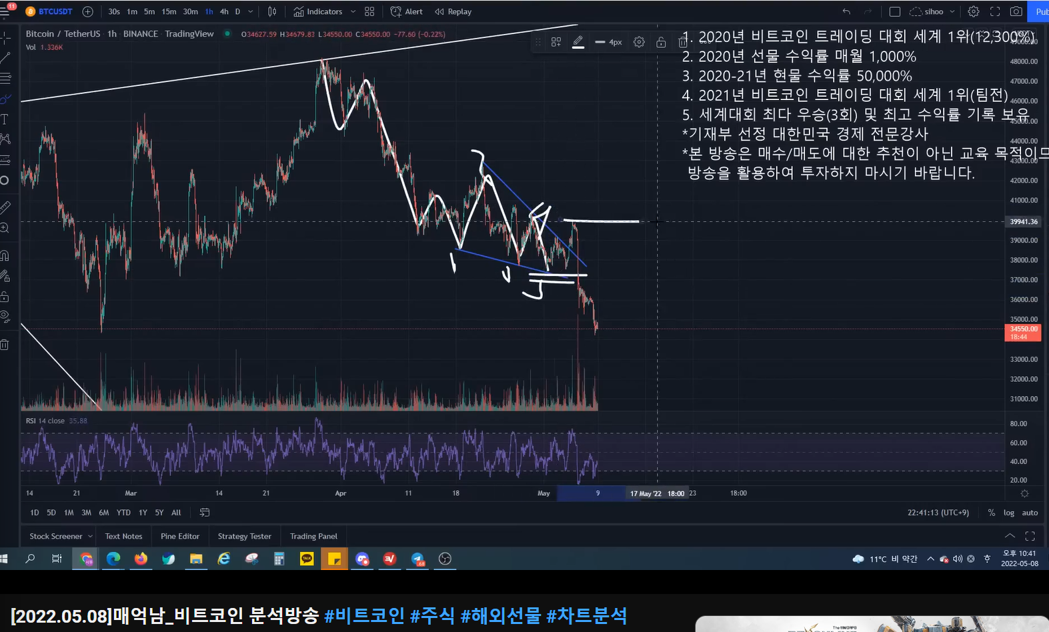Add a symbol to compare

[87, 11]
